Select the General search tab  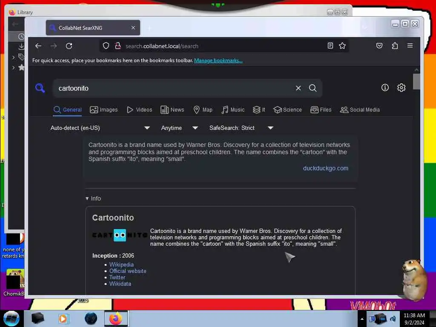pos(68,110)
